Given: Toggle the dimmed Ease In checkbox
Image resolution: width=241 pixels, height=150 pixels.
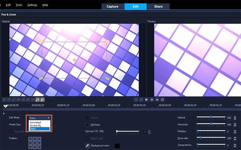Looking at the screenshot, I should point(87,118).
